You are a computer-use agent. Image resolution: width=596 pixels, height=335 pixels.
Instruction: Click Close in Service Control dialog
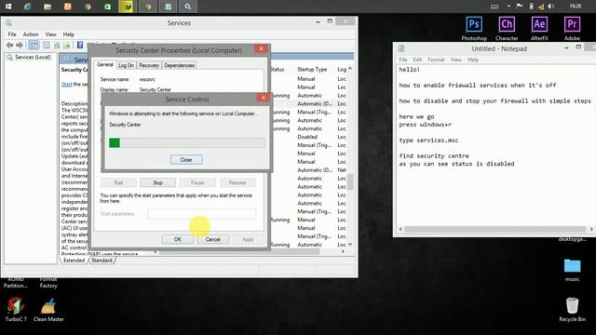186,159
